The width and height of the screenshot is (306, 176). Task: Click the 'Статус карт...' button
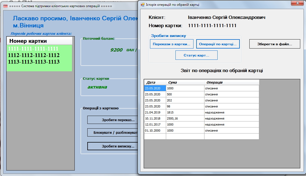click(196, 55)
